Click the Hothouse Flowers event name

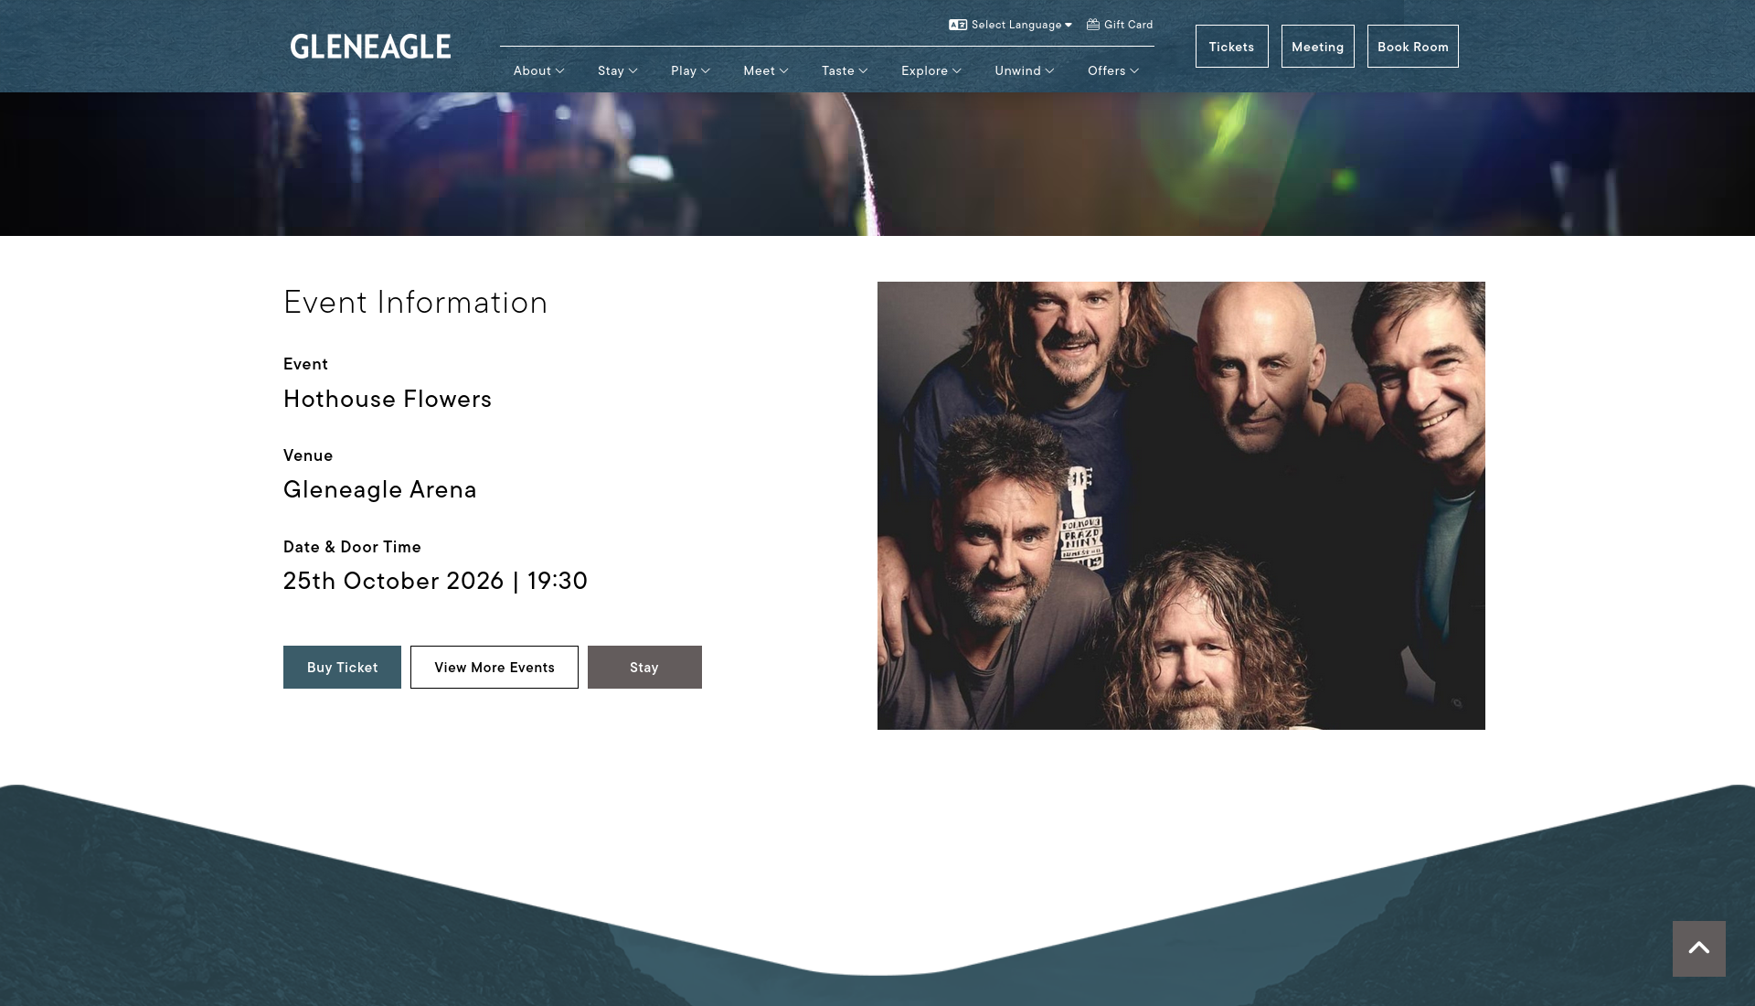point(388,400)
